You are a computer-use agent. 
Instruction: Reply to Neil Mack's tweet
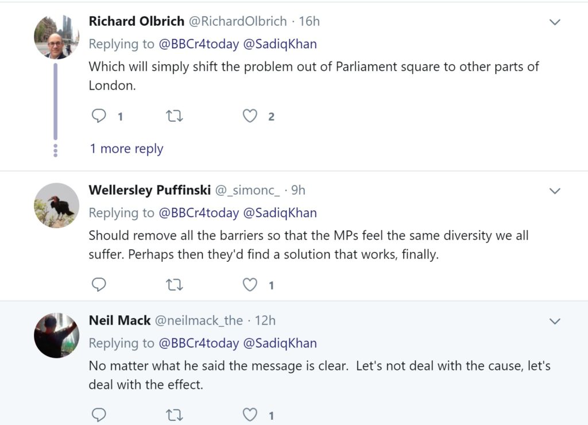click(99, 415)
